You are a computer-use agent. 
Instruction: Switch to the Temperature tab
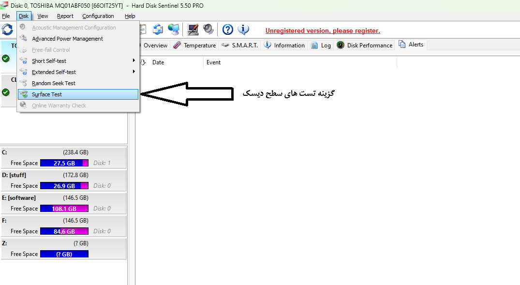(195, 45)
